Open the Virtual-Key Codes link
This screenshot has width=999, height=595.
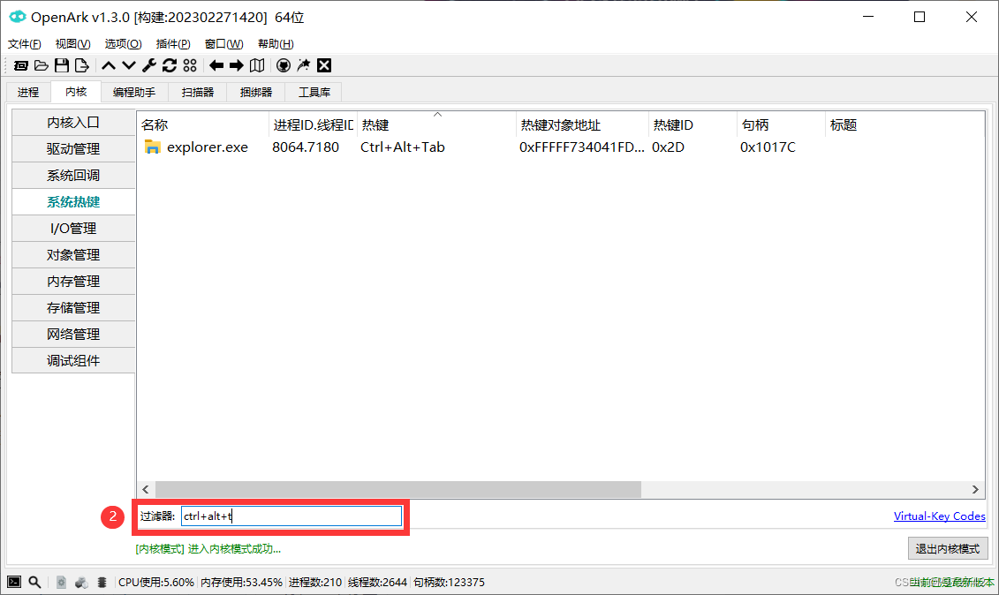pos(939,516)
